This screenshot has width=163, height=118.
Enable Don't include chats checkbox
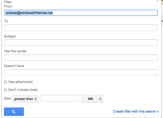coord(6,90)
